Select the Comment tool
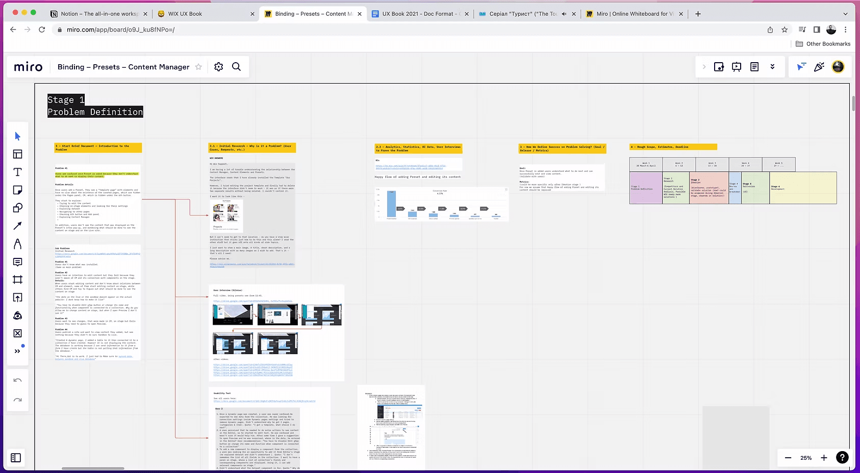The height and width of the screenshot is (473, 860). click(17, 262)
